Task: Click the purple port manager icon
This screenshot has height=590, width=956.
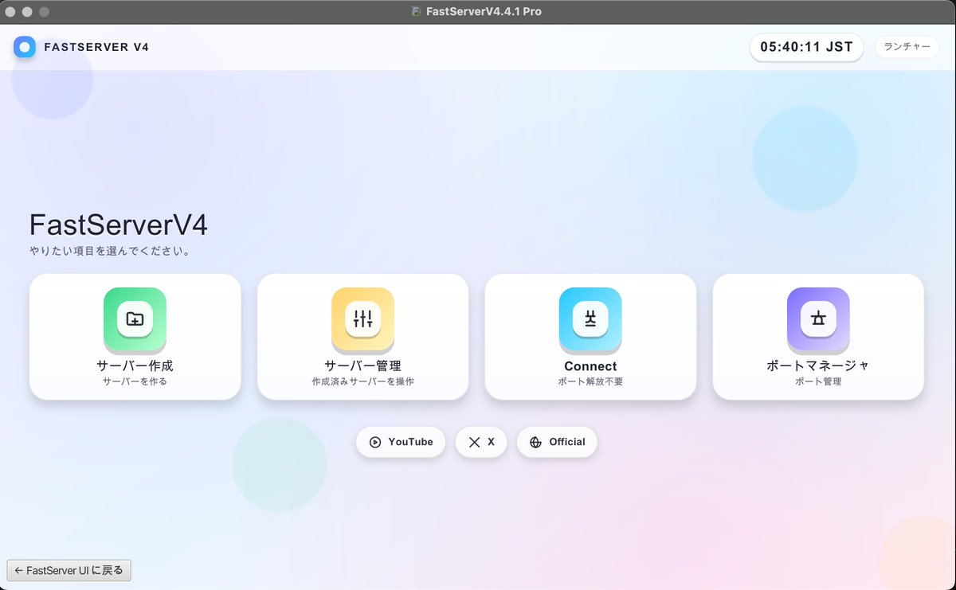Action: pos(818,319)
